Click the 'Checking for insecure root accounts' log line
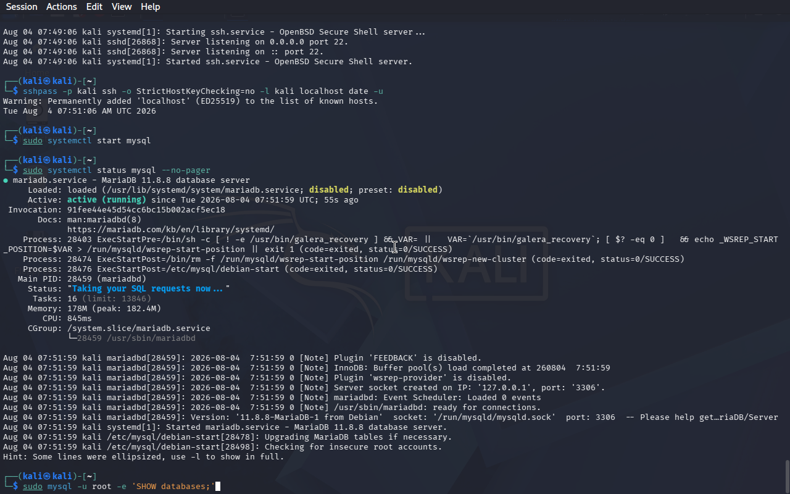The image size is (790, 494). coord(223,446)
